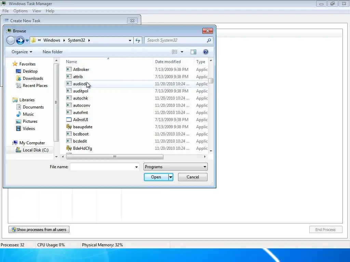Viewport: 350px width, 262px height.
Task: Click the file list scroll down arrow
Action: click(x=211, y=151)
